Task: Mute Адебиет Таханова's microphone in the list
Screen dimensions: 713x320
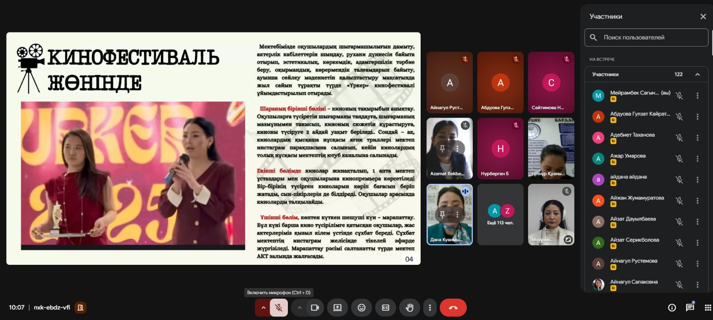Action: click(679, 138)
